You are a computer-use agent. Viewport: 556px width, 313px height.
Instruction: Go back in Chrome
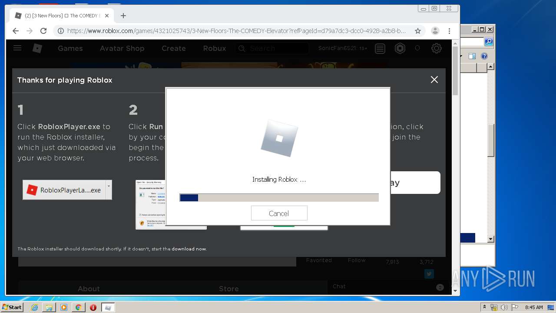click(x=16, y=31)
